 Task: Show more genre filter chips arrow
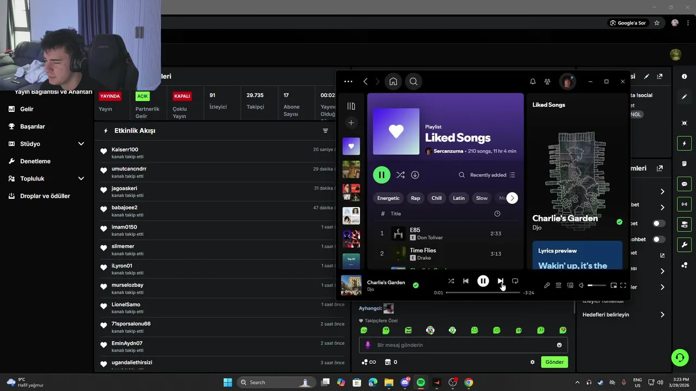[x=512, y=198]
